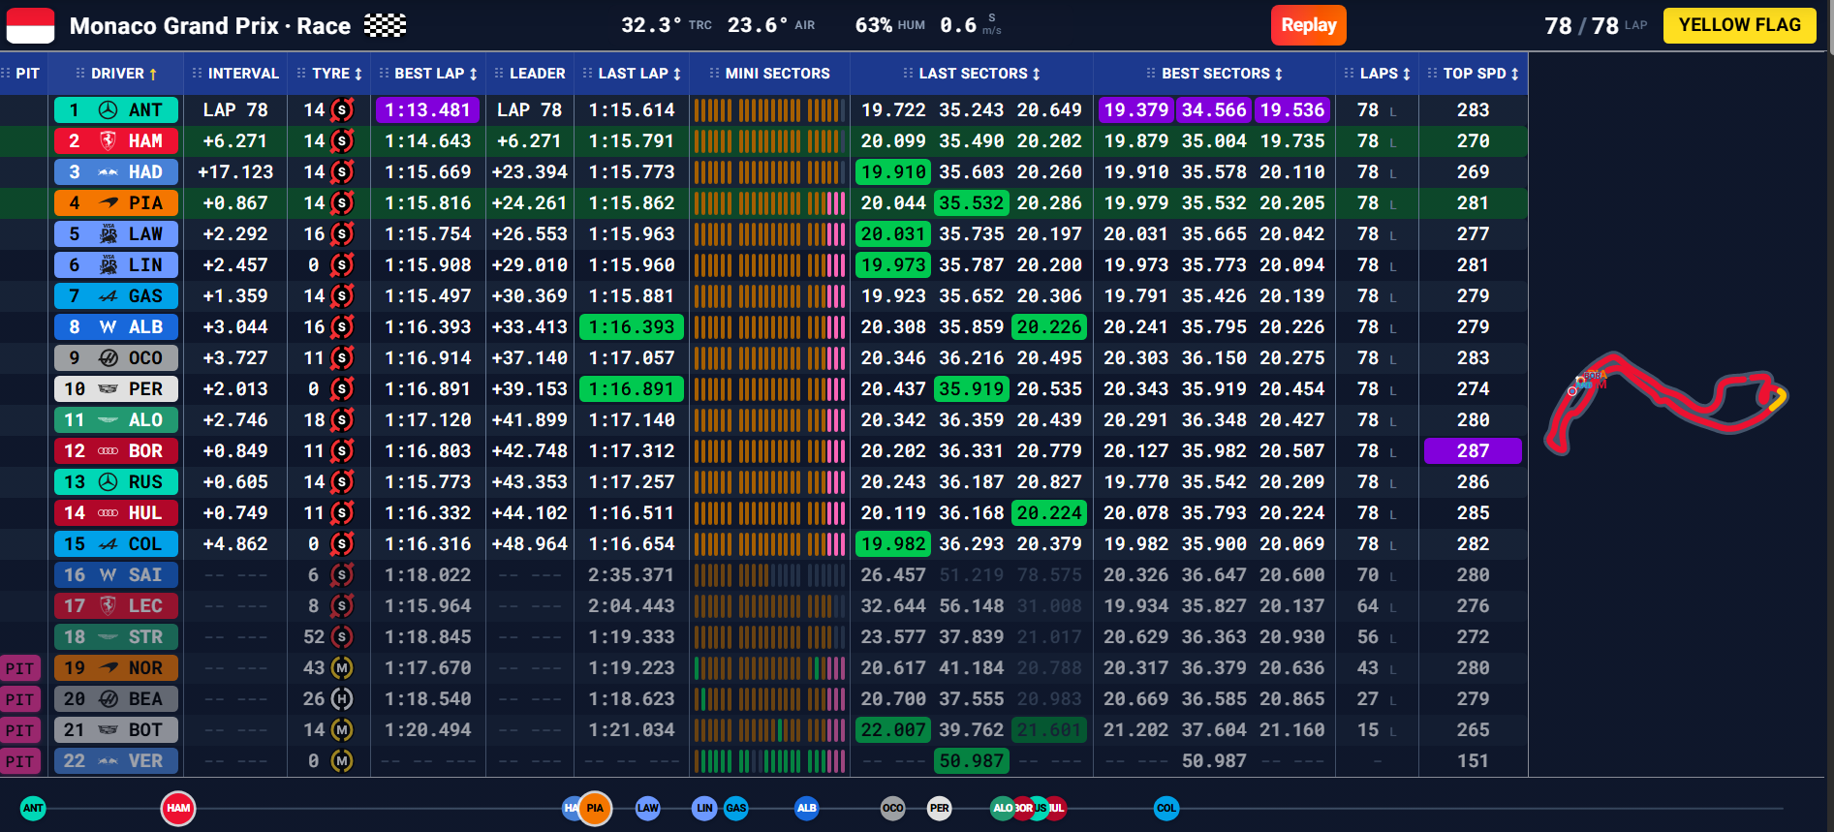Click the Ferrari logo beside LEC
The image size is (1834, 832).
[109, 606]
